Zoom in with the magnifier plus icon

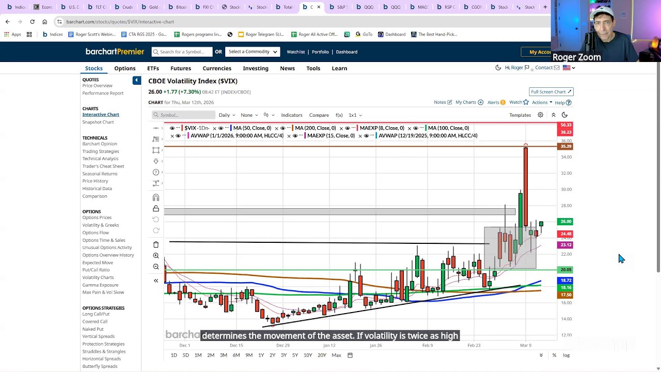tap(156, 256)
